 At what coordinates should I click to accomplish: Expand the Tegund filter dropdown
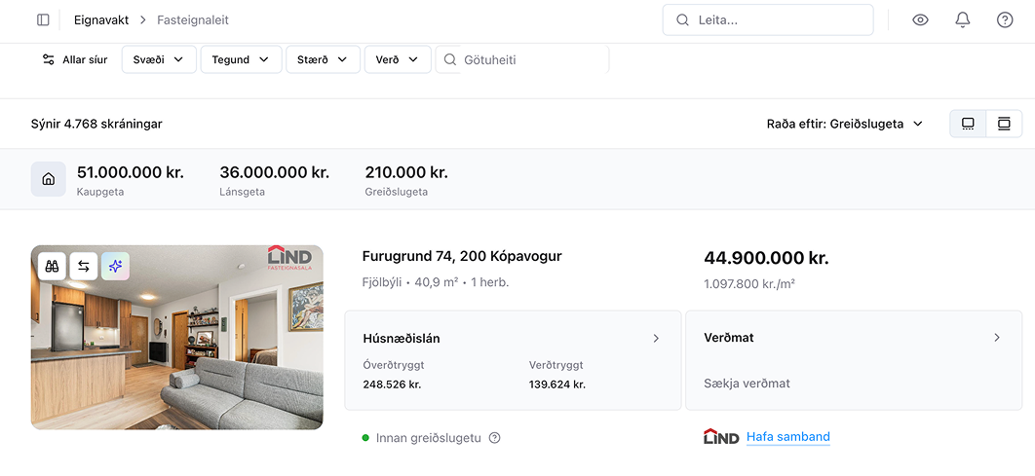[x=241, y=59]
